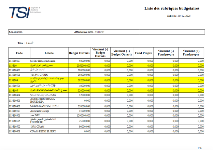Select the Code column header
The width and height of the screenshot is (213, 150).
pyautogui.click(x=19, y=53)
